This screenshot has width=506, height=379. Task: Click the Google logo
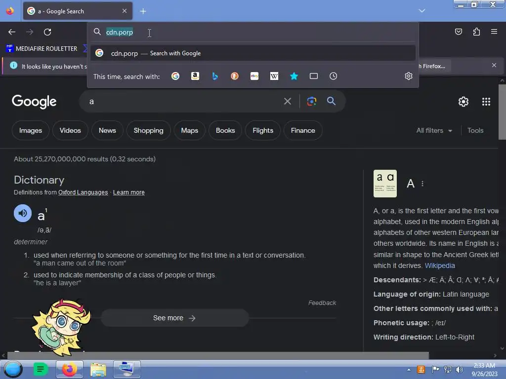point(34,102)
